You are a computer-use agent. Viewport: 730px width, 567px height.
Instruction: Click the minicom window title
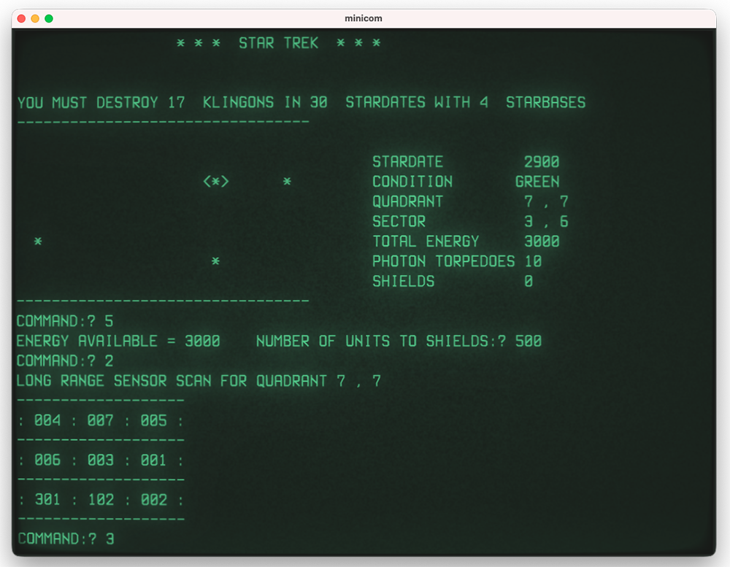coord(363,18)
